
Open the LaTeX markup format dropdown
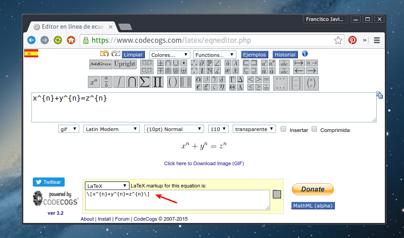[x=107, y=186]
